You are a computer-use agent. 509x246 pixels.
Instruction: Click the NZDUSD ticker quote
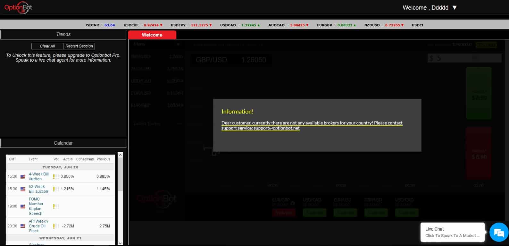click(x=384, y=25)
